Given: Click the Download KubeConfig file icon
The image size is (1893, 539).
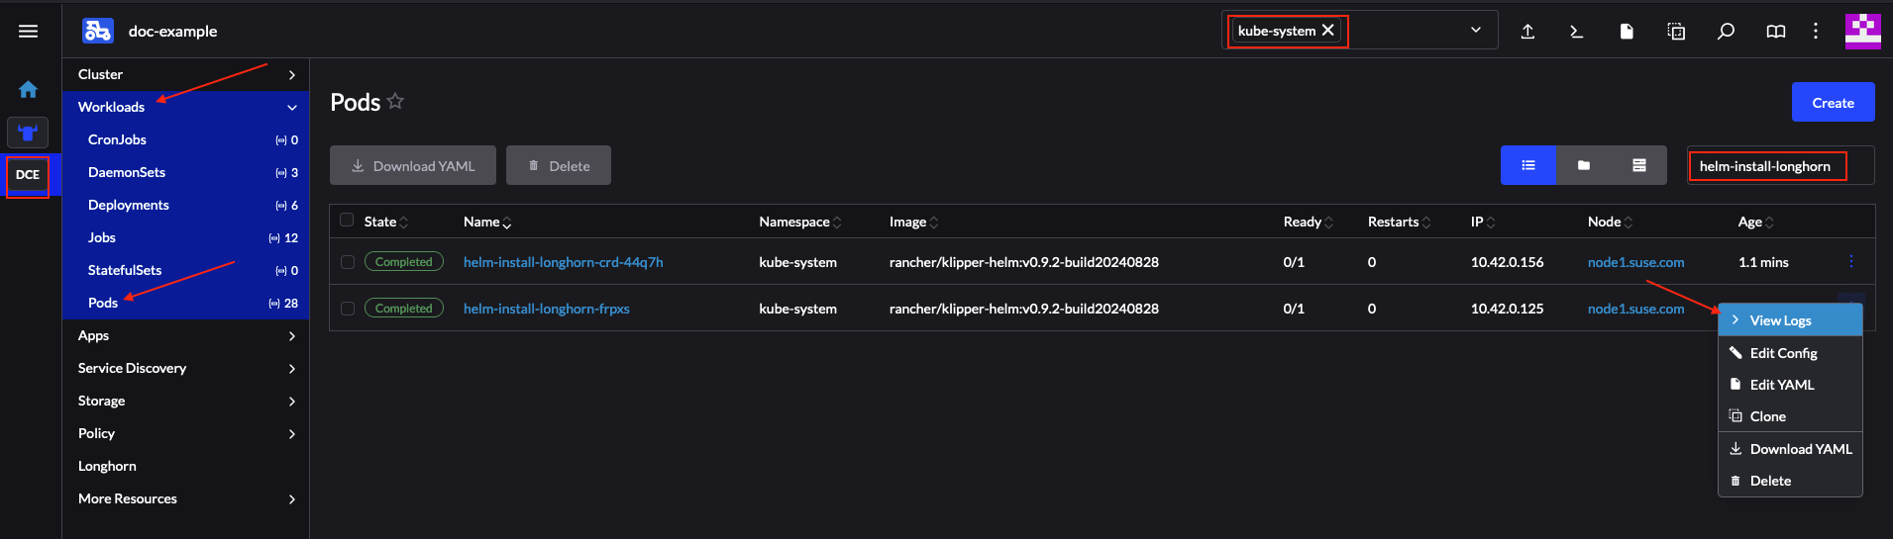Looking at the screenshot, I should (x=1627, y=32).
